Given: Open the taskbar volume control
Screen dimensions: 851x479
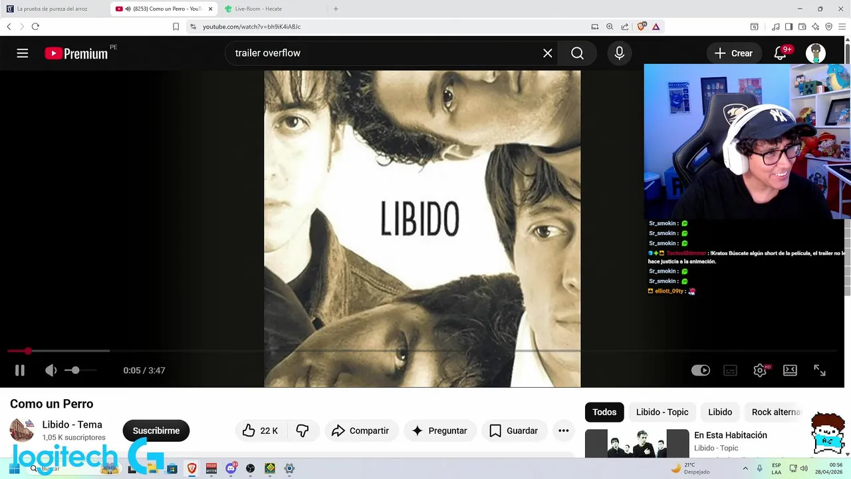Looking at the screenshot, I should coord(804,468).
